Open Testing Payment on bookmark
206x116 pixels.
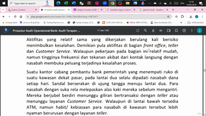pos(54,23)
